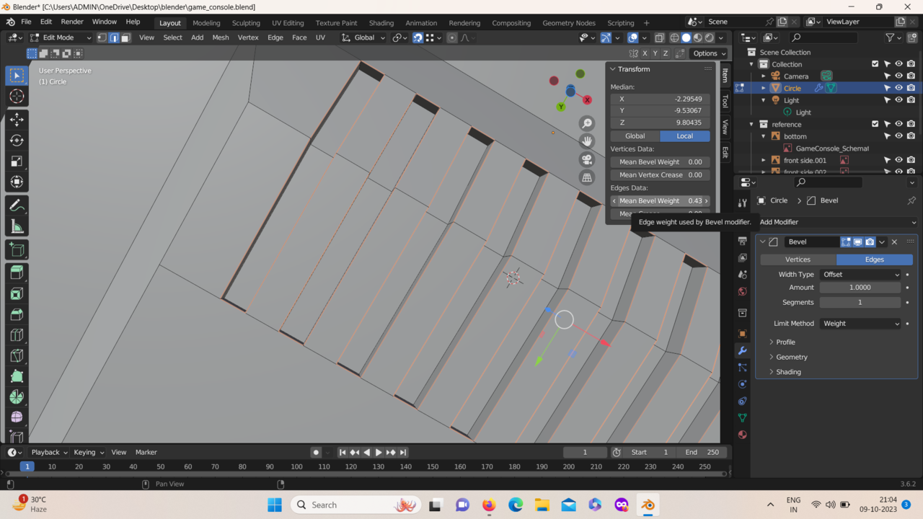Viewport: 923px width, 519px height.
Task: Open the Keying popover in timeline
Action: click(89, 453)
